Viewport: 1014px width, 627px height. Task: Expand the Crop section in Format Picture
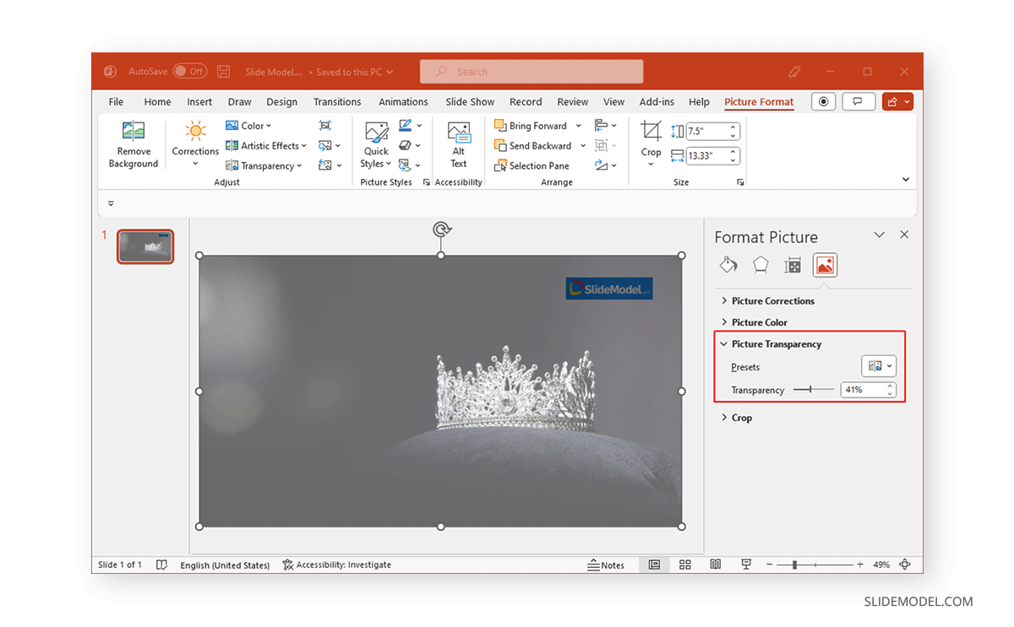point(740,417)
